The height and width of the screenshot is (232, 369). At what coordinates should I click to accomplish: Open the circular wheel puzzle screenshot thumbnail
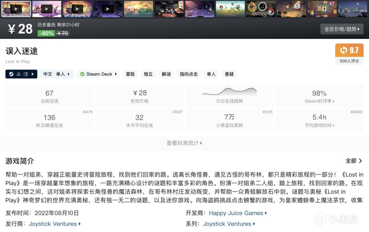(x=261, y=9)
